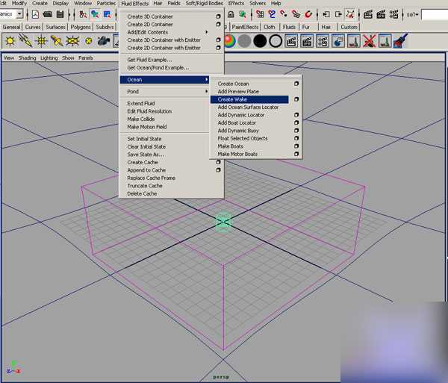
Task: Click the solid black circle shelf icon
Action: pos(260,41)
